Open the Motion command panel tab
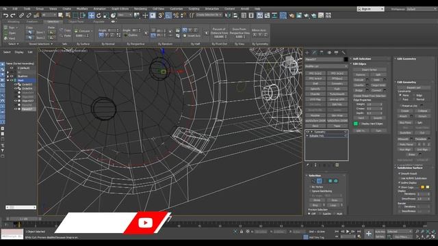The width and height of the screenshot is (438, 246). click(329, 53)
